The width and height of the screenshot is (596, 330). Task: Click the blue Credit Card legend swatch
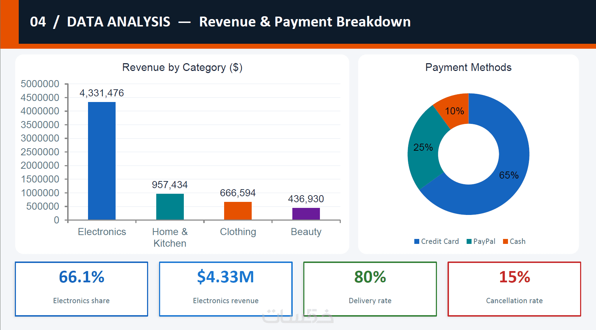[417, 241]
